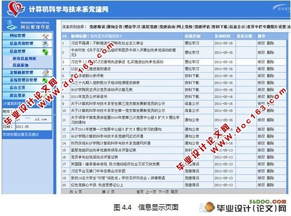Click 修改 in row 20

click(x=261, y=185)
